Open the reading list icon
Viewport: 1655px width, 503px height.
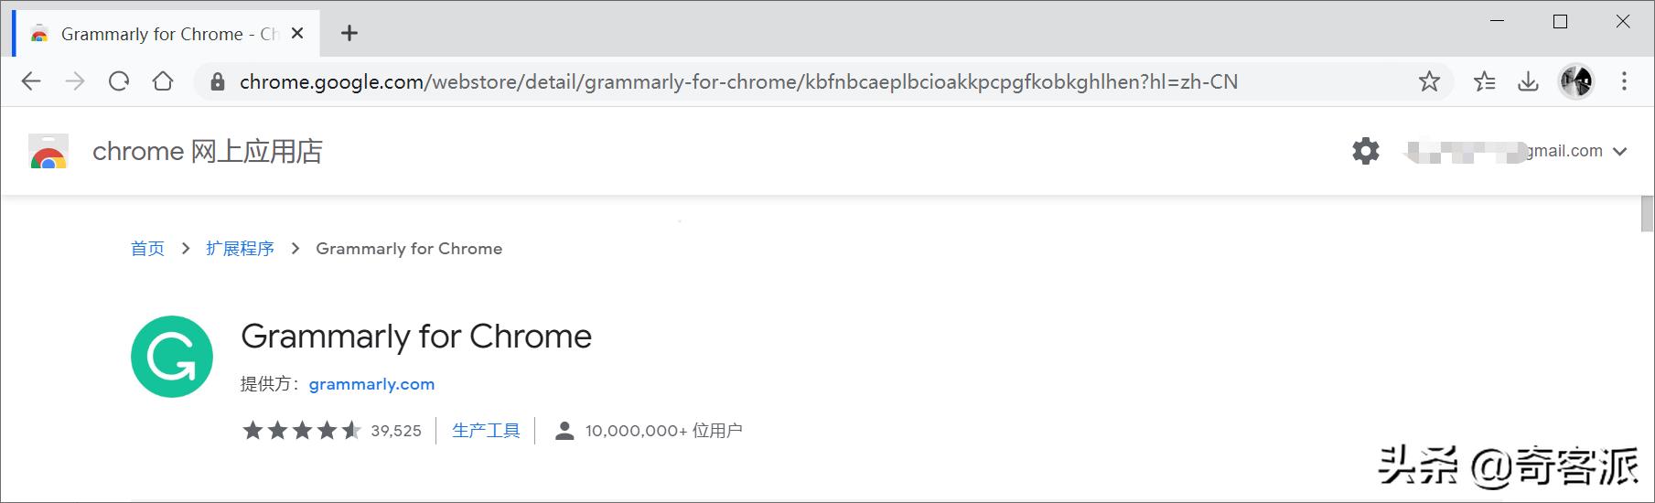tap(1484, 81)
